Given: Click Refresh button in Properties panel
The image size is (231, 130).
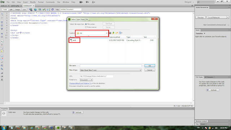Looking at the screenshot, I should click(x=78, y=112).
